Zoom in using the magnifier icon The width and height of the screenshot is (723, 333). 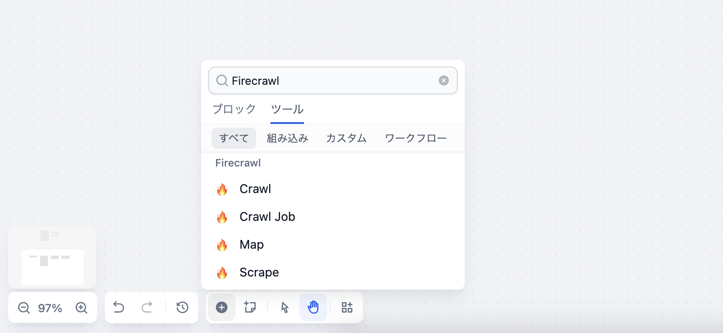pyautogui.click(x=81, y=308)
